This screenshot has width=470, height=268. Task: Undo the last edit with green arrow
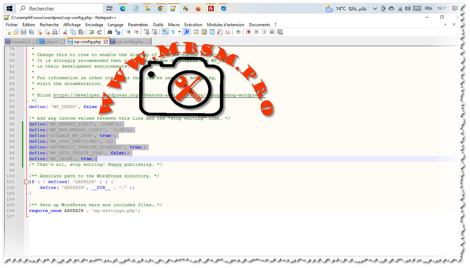point(91,32)
